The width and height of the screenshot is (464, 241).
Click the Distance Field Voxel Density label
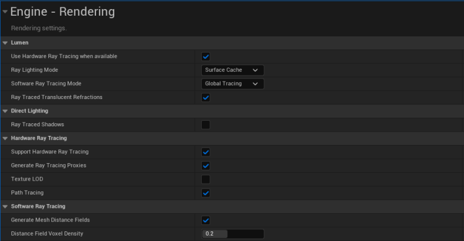click(47, 234)
